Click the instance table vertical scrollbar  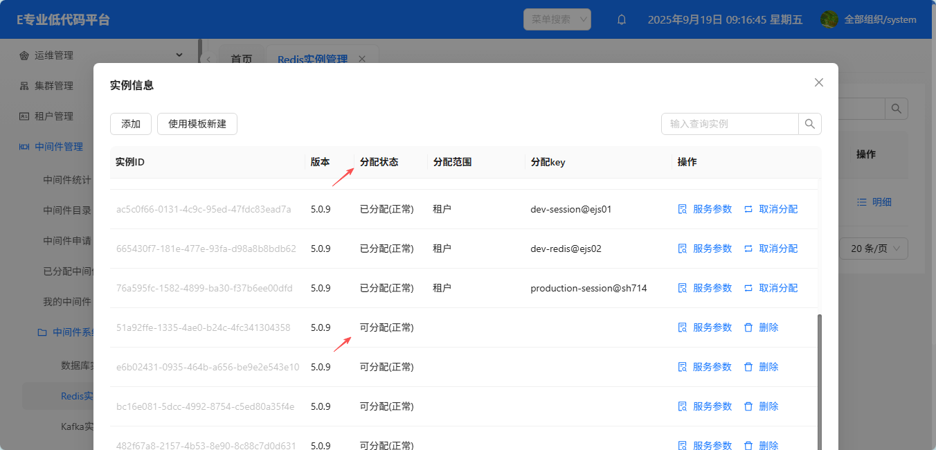(821, 374)
